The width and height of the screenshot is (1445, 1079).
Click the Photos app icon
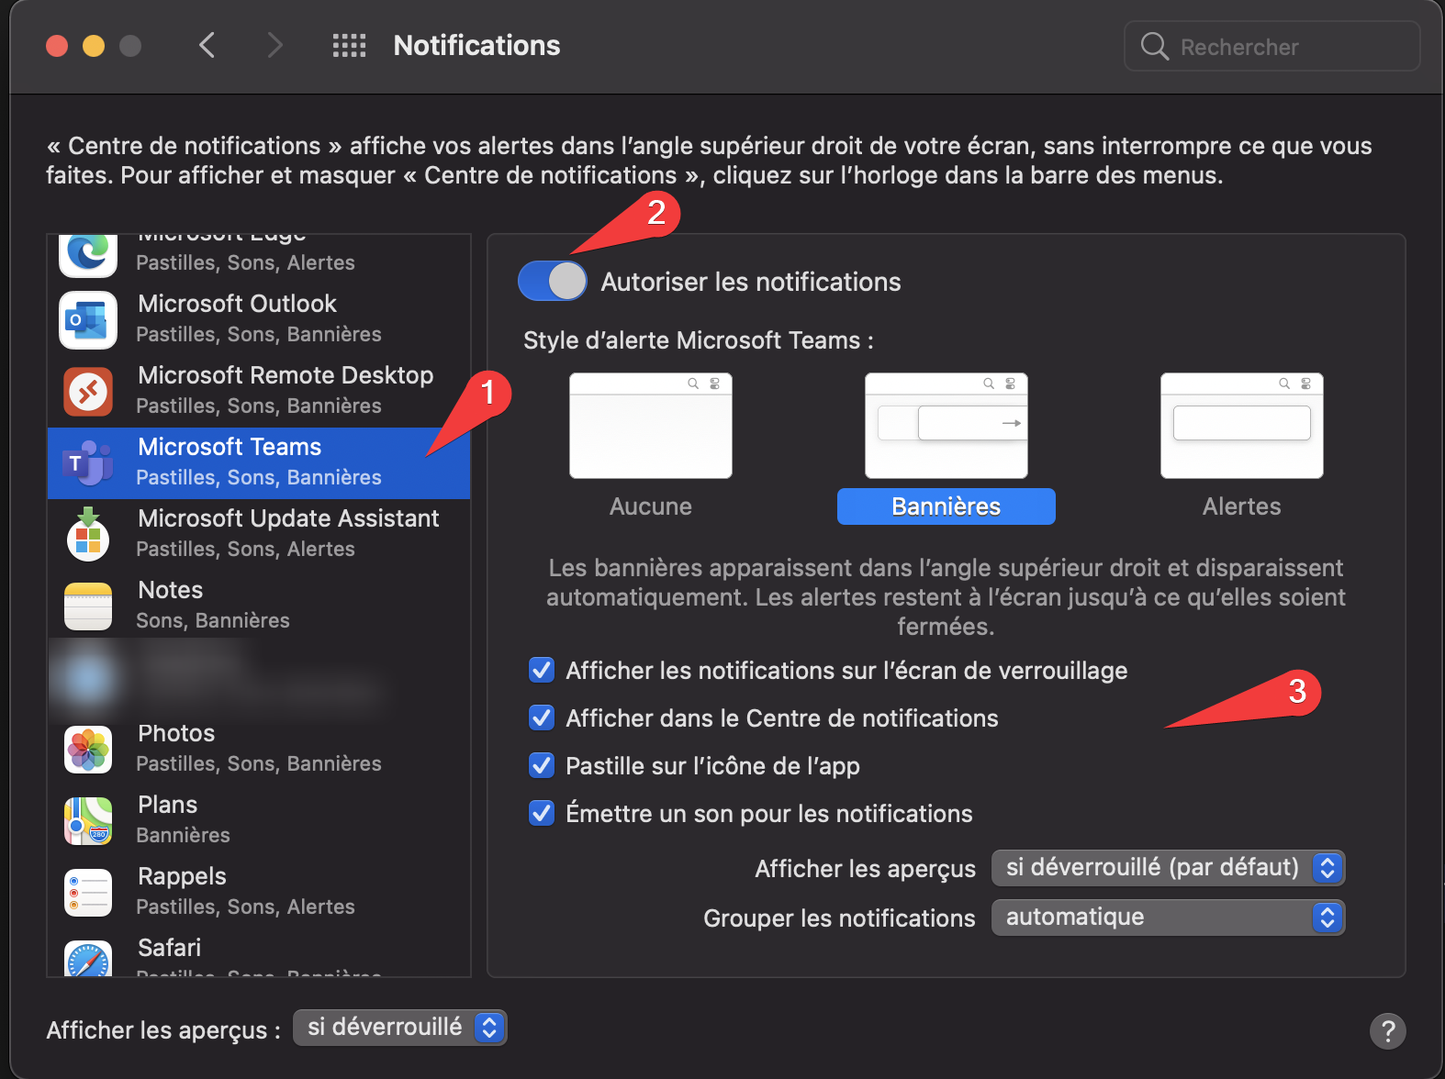(88, 750)
